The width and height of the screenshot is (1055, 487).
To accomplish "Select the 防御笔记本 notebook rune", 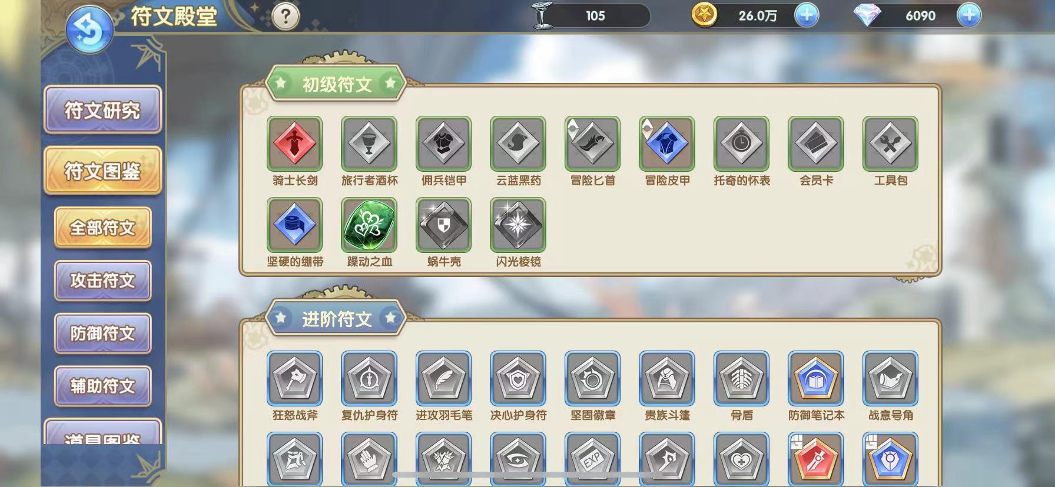I will tap(816, 379).
